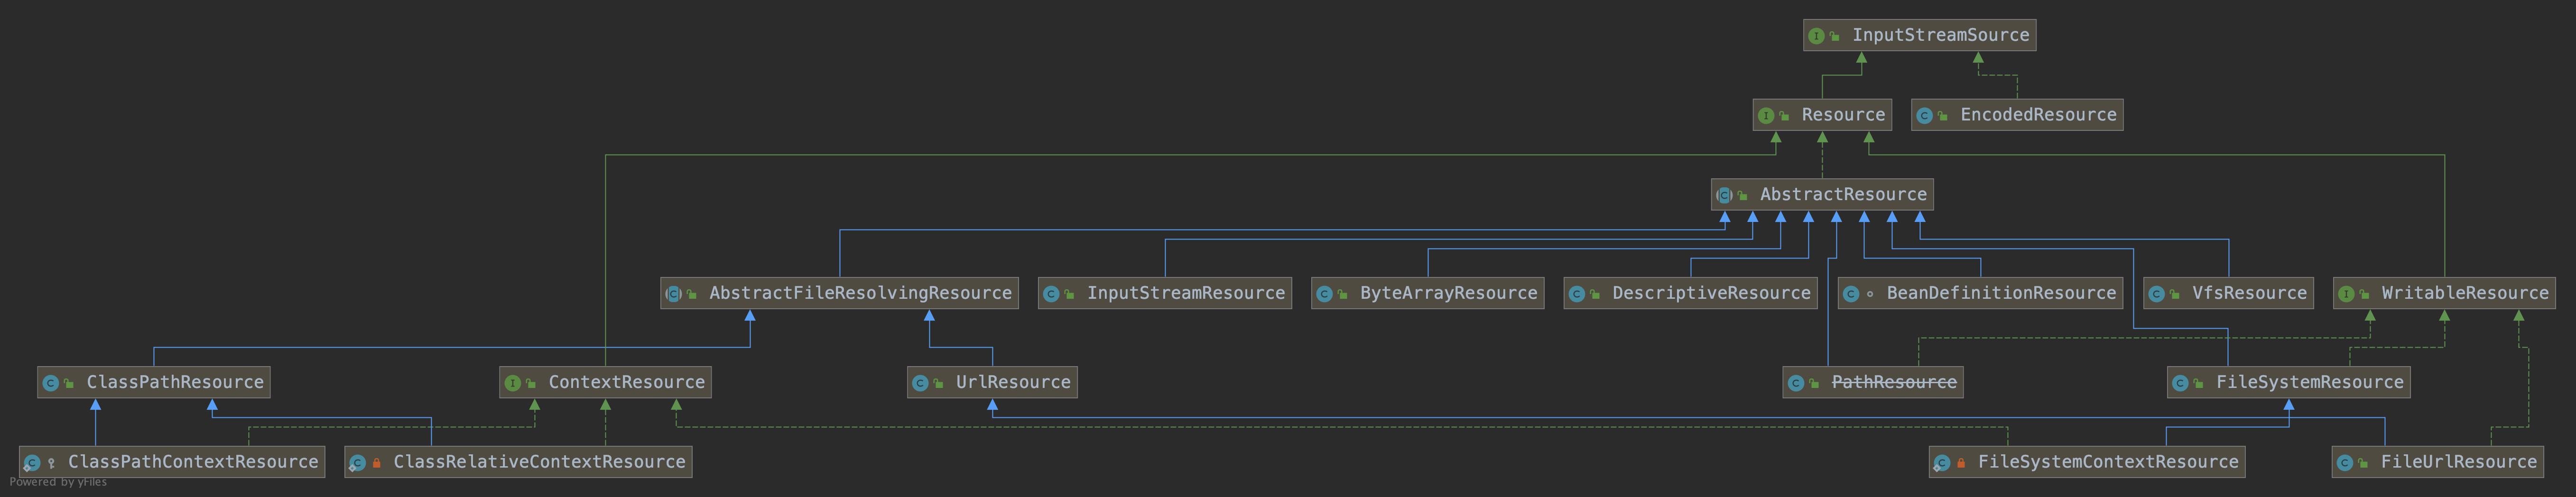Click the class icon on InputStreamResource

coord(1051,294)
